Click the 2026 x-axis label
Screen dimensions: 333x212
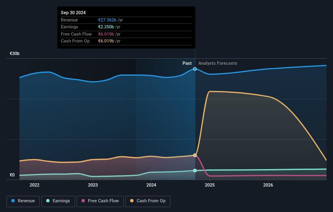[268, 185]
